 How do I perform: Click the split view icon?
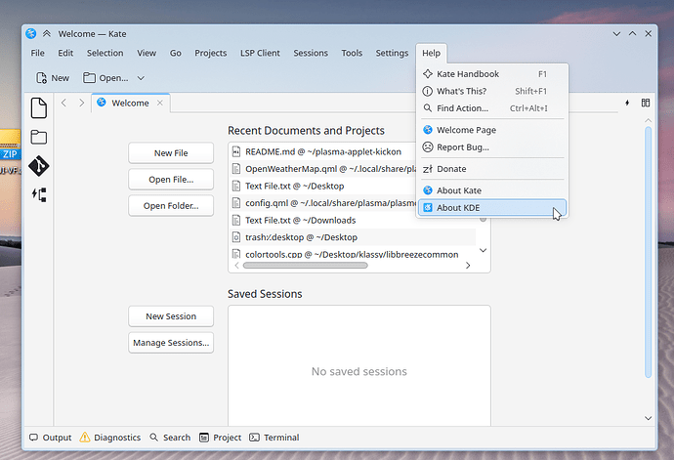coord(646,103)
